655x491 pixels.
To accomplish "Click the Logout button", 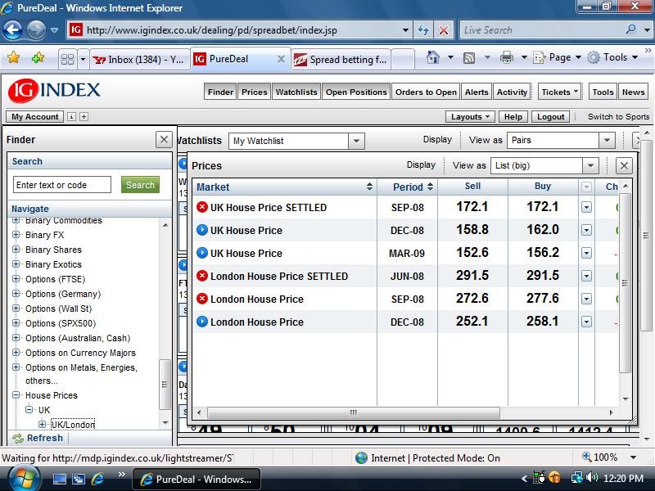I will click(x=550, y=117).
